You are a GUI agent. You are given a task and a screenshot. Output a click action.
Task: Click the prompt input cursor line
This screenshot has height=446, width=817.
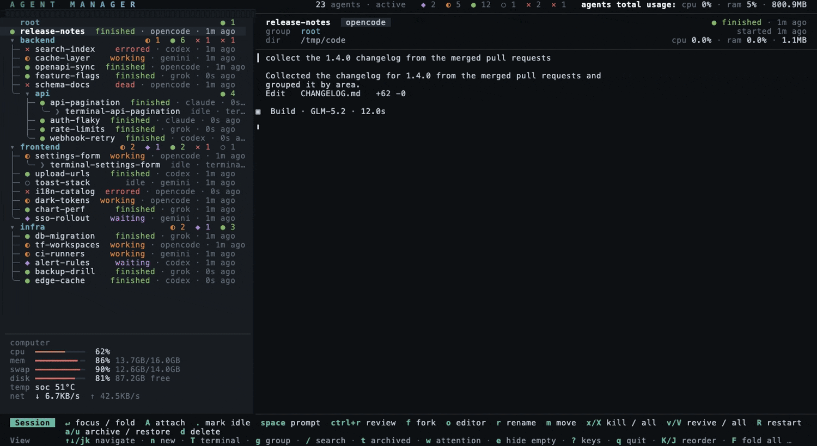pyautogui.click(x=258, y=127)
